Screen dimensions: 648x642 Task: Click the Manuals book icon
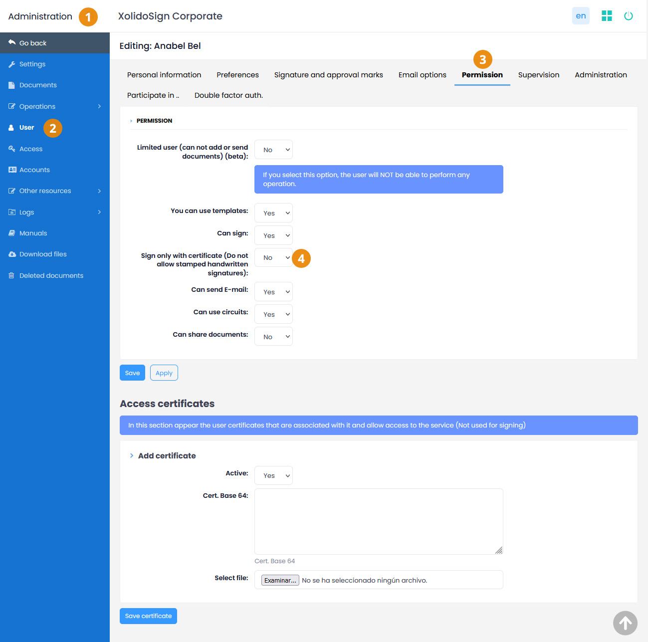(x=12, y=233)
